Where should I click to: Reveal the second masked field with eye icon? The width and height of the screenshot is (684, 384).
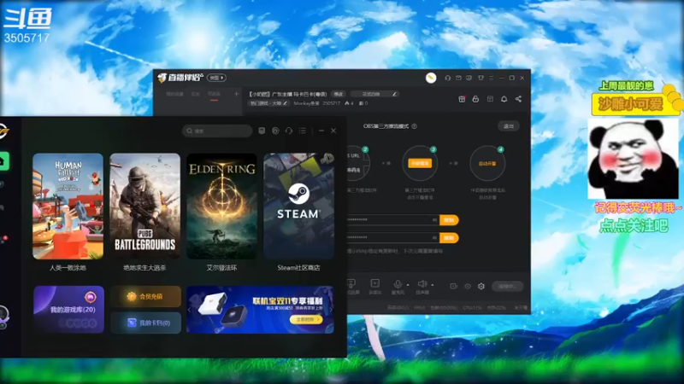click(x=434, y=238)
